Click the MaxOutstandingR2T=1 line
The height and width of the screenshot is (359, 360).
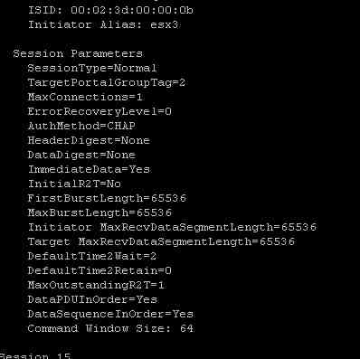point(96,285)
